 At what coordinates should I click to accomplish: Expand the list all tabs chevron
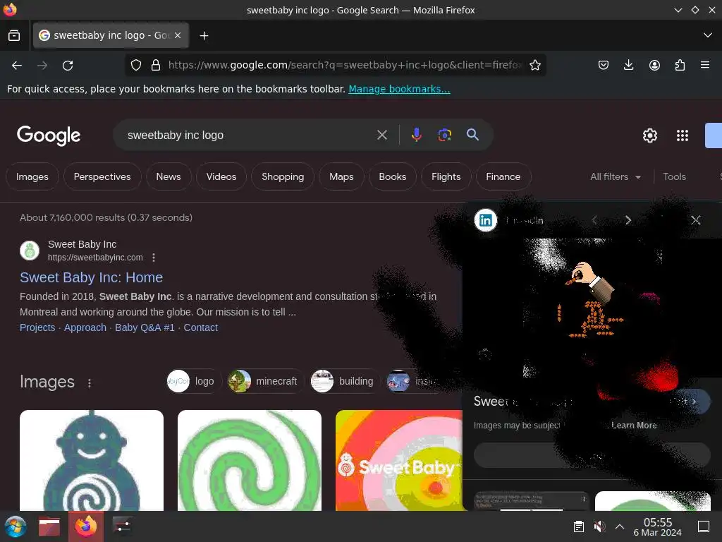708,35
